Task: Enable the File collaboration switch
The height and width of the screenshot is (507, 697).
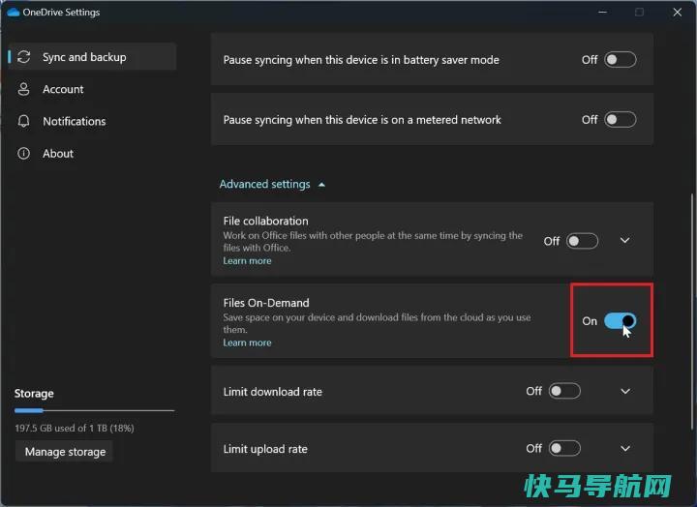Action: coord(582,241)
